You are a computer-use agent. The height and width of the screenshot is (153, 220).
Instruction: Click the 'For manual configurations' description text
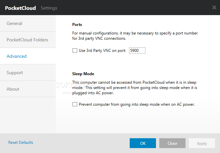pos(135,36)
